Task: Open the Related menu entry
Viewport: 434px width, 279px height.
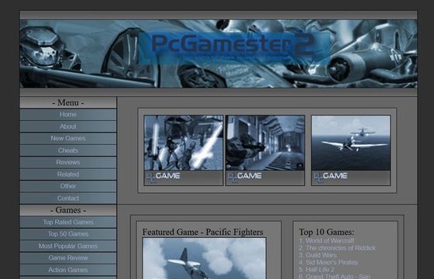Action: pos(68,174)
